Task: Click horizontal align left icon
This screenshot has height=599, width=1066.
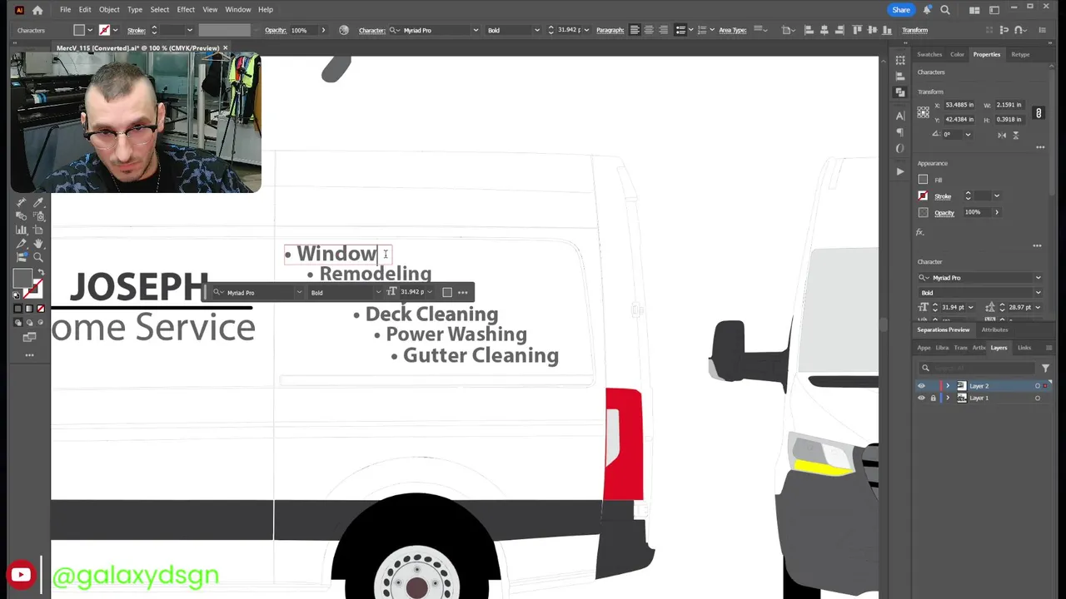Action: click(809, 30)
